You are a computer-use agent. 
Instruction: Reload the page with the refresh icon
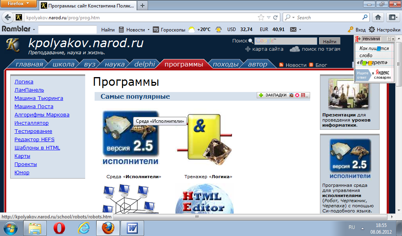pyautogui.click(x=275, y=17)
